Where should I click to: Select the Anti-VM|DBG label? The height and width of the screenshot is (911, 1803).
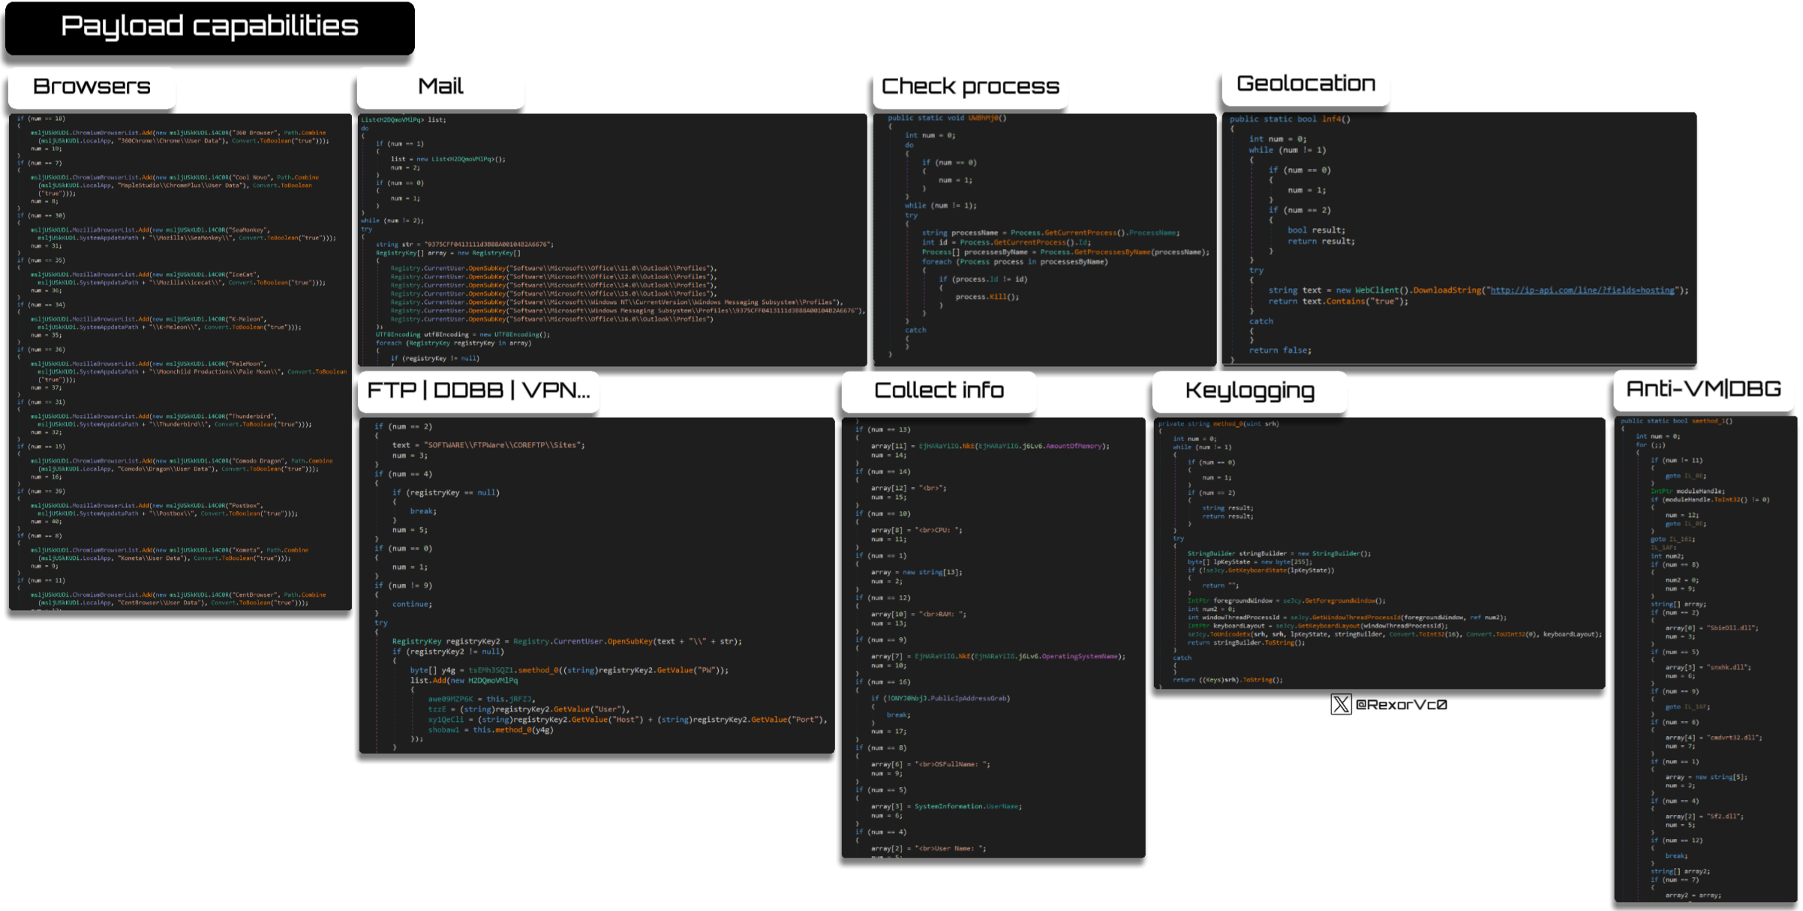pos(1703,389)
